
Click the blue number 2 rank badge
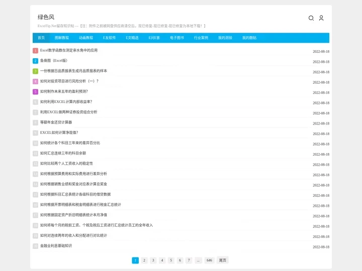(x=35, y=61)
